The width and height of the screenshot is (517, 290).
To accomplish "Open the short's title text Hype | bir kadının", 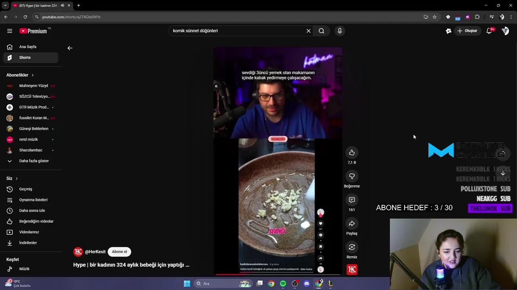I will (131, 265).
